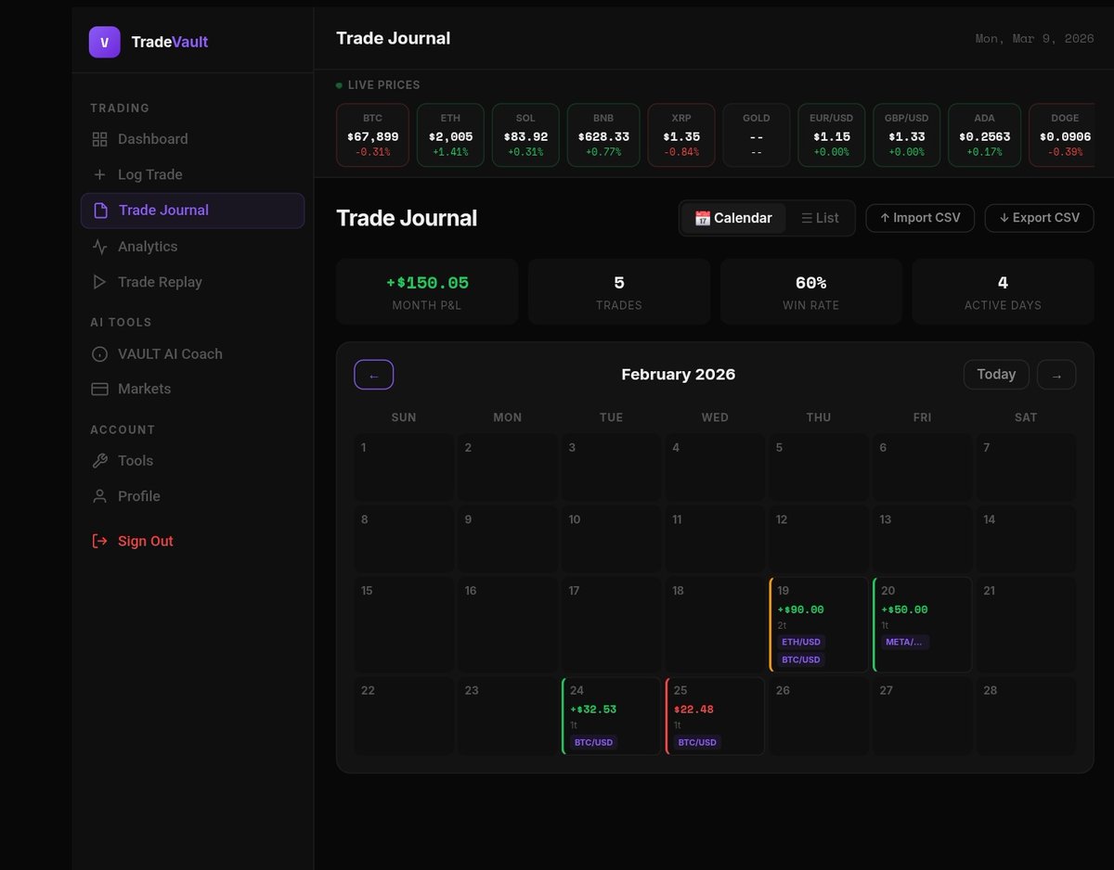Click the February 2026 month title
Viewport: 1114px width, 870px height.
point(679,375)
